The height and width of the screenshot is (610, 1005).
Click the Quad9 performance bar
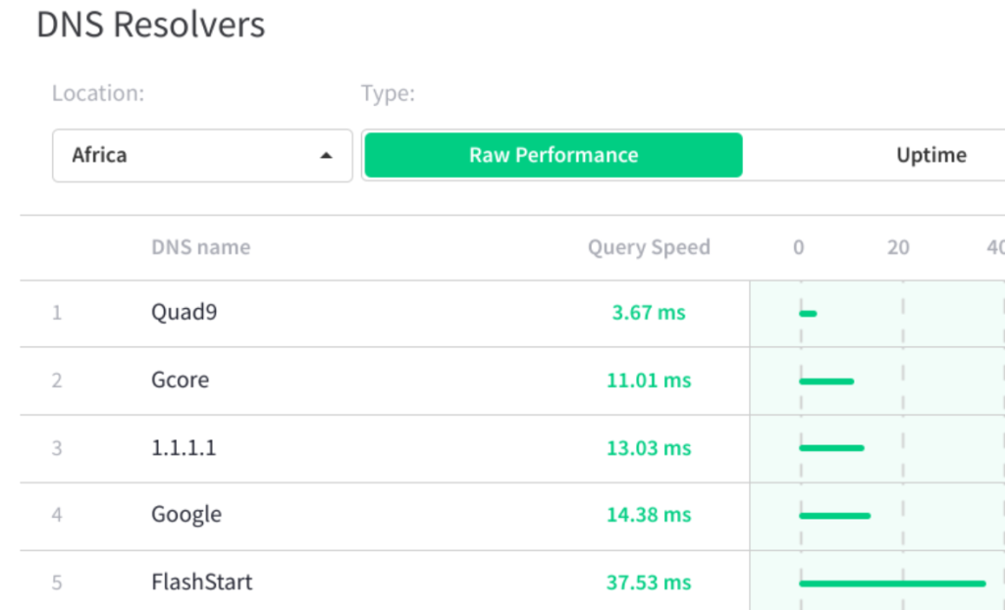tap(808, 314)
